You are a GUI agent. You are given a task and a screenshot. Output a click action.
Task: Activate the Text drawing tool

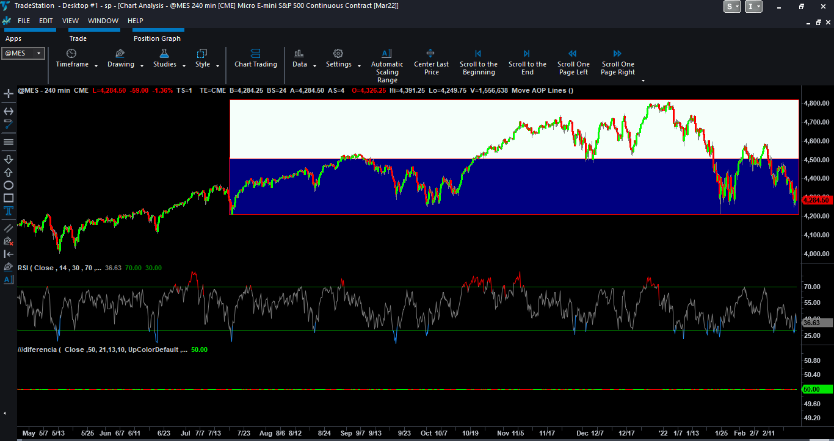[x=9, y=211]
